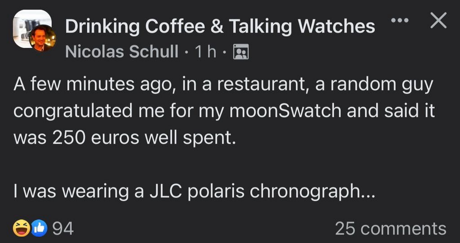
Task: View the 94 reactions count
Action: (x=63, y=228)
